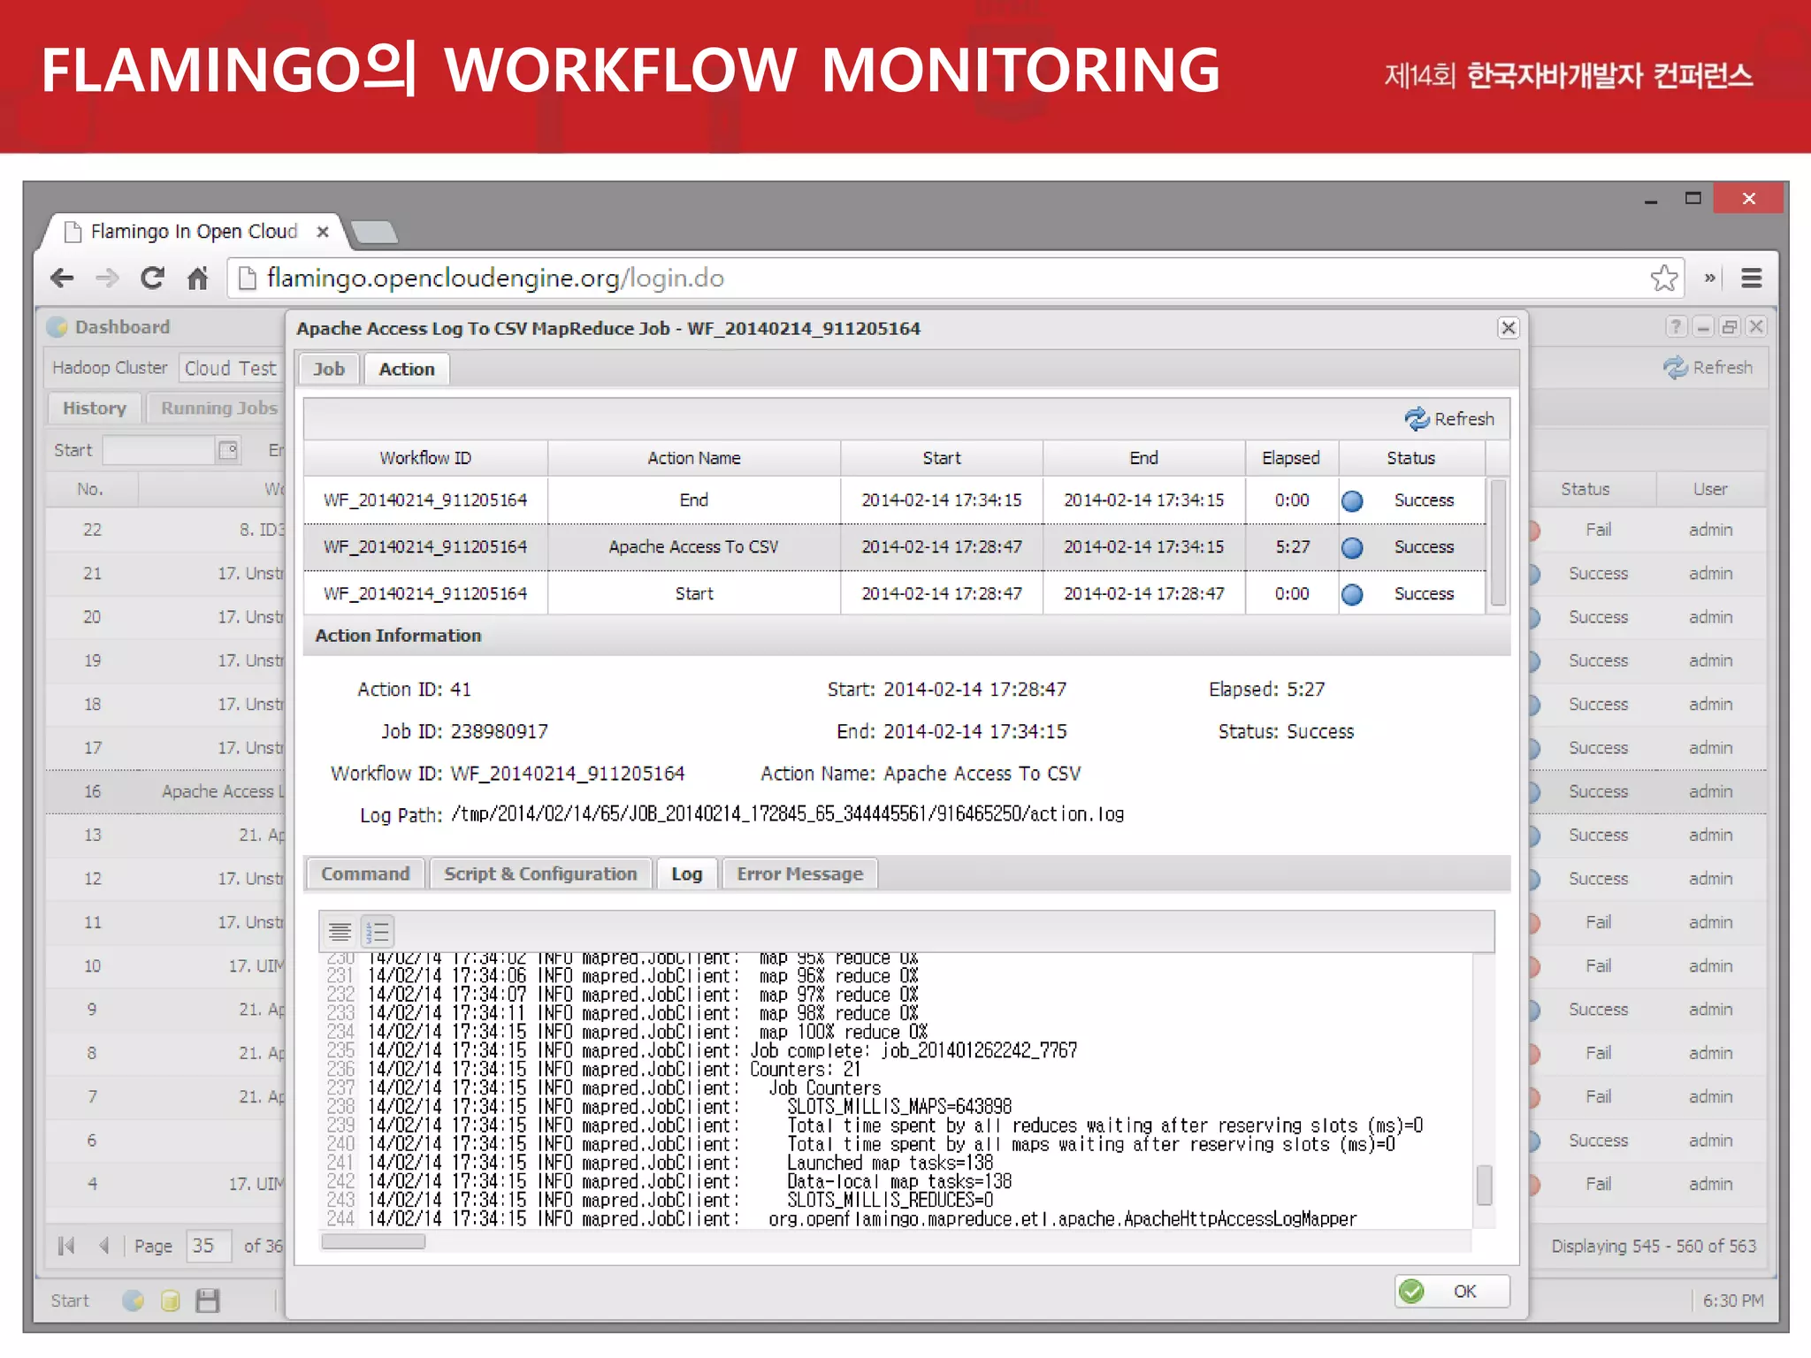Click the yellow database icon in the taskbar
Image resolution: width=1811 pixels, height=1358 pixels.
pos(171,1301)
